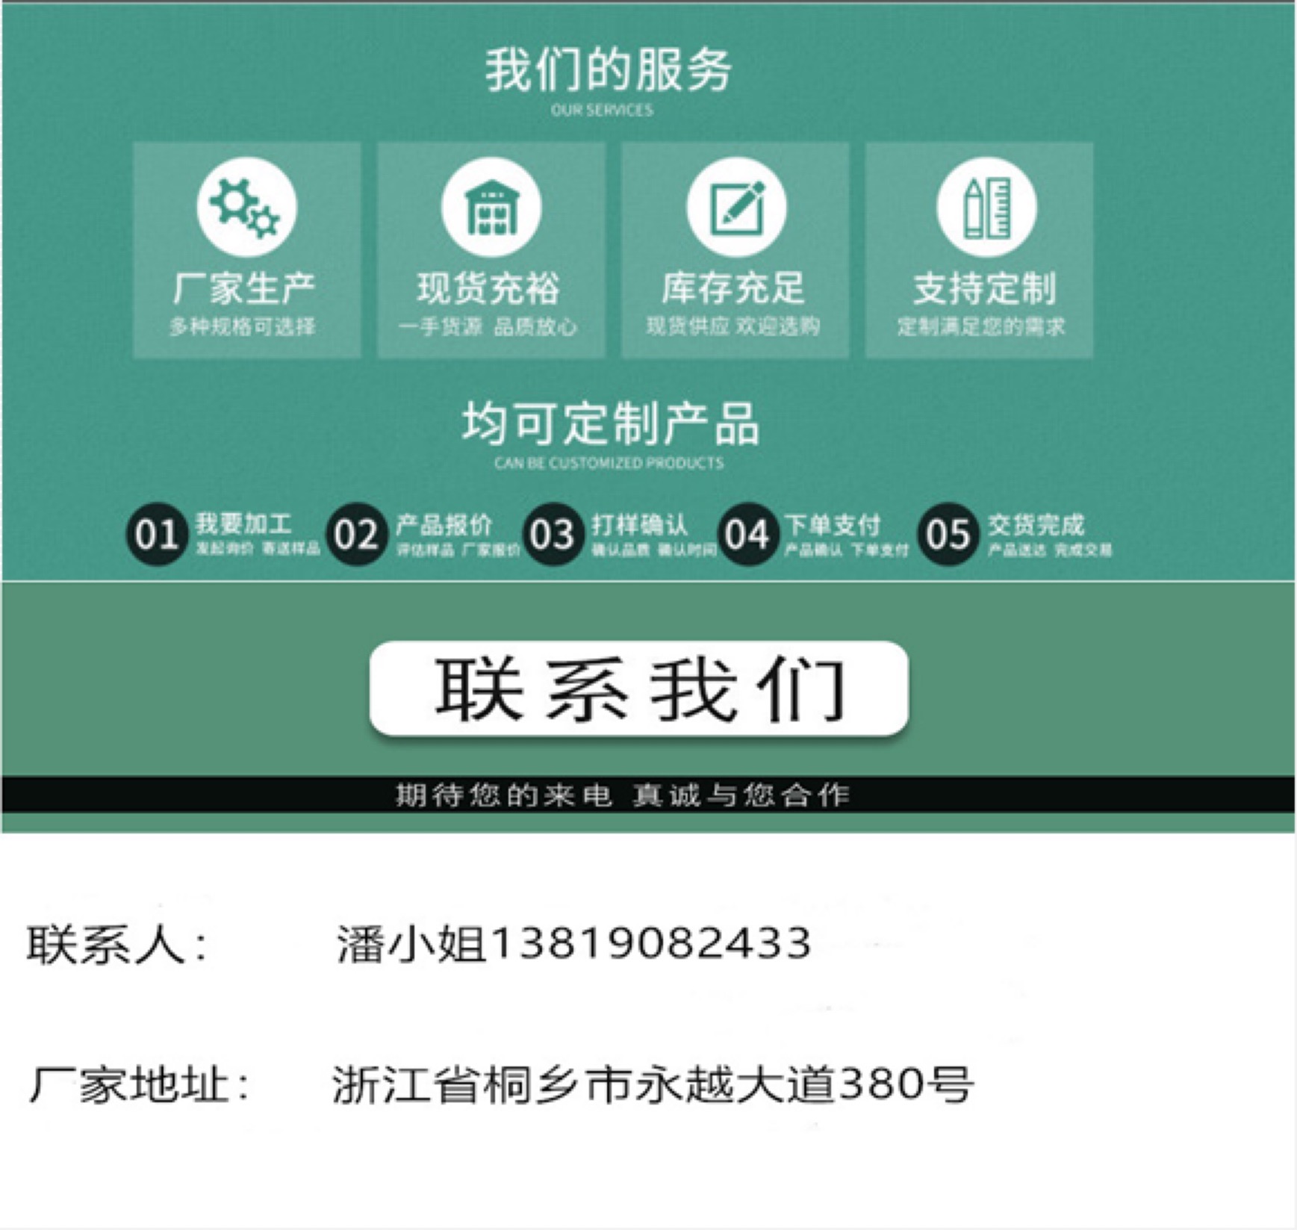Select the 05 step circle
Image resolution: width=1297 pixels, height=1230 pixels.
(x=948, y=534)
